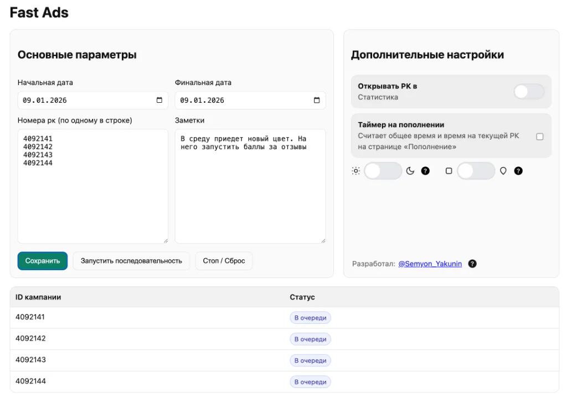This screenshot has height=399, width=567.
Task: Toggle the light/dark theme switch
Action: [383, 171]
